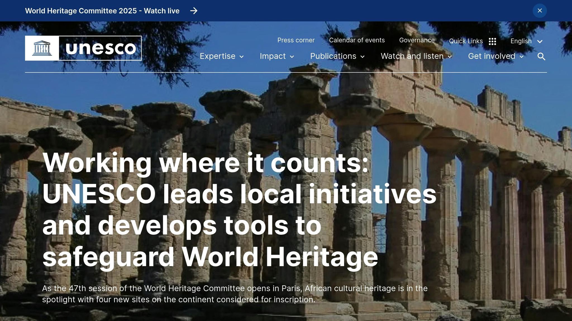This screenshot has height=321, width=572.
Task: Open the Get involved menu
Action: (492, 56)
